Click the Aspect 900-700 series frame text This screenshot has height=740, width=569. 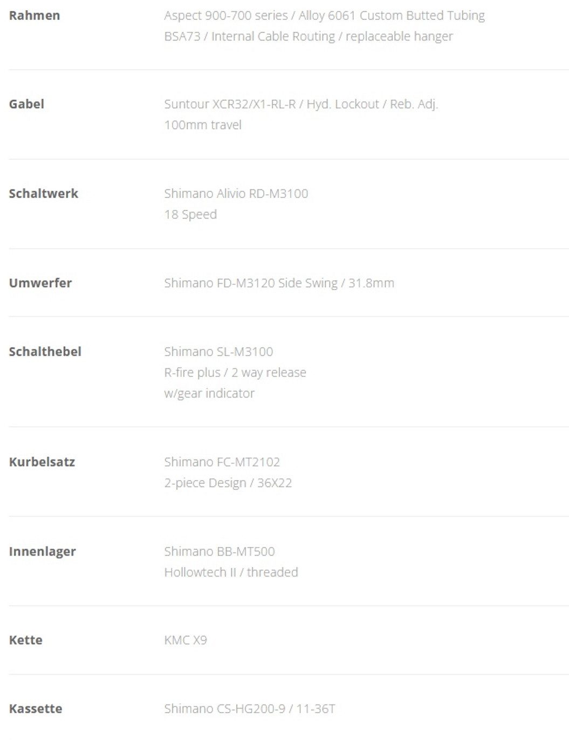click(324, 16)
